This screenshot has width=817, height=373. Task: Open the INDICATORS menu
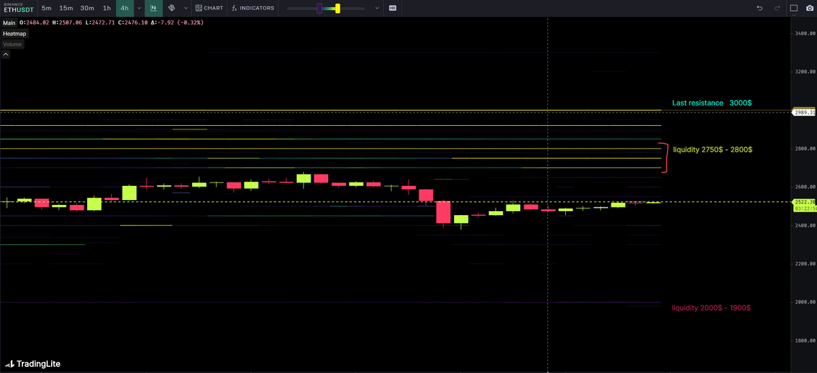point(253,8)
